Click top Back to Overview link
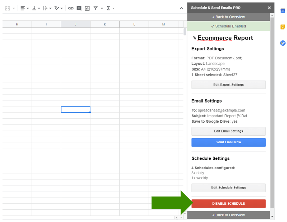 (x=228, y=17)
